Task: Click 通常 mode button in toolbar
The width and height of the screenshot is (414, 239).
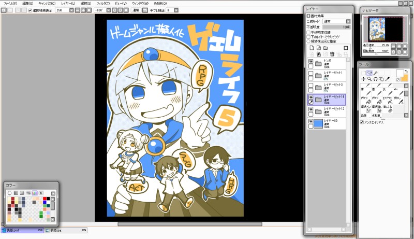Action: [x=136, y=10]
